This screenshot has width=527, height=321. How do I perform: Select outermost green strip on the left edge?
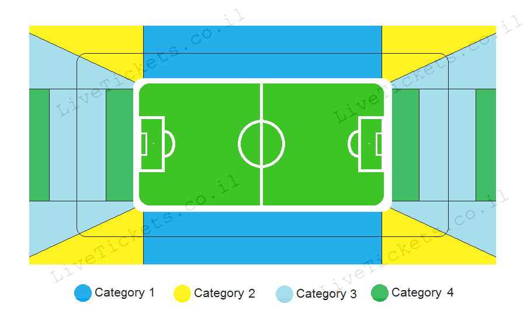click(39, 145)
